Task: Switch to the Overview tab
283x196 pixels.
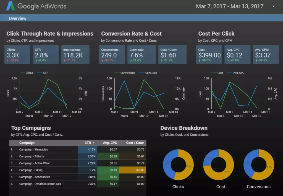Action: [17, 19]
